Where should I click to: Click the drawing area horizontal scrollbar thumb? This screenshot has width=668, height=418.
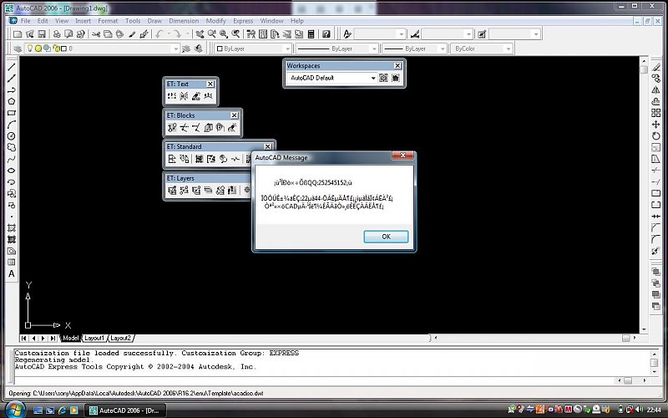[625, 338]
